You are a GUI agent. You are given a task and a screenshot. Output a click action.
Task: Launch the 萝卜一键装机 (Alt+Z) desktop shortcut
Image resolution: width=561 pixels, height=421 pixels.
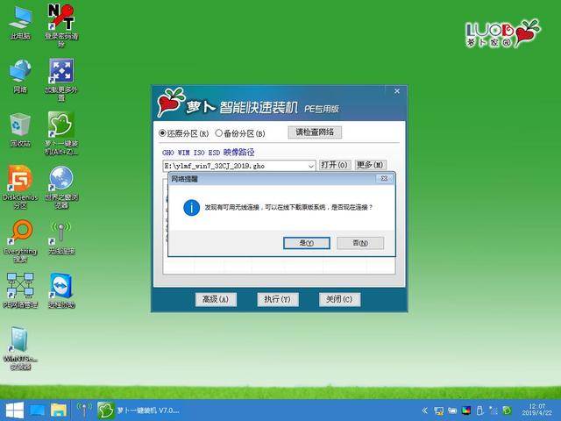coord(61,132)
